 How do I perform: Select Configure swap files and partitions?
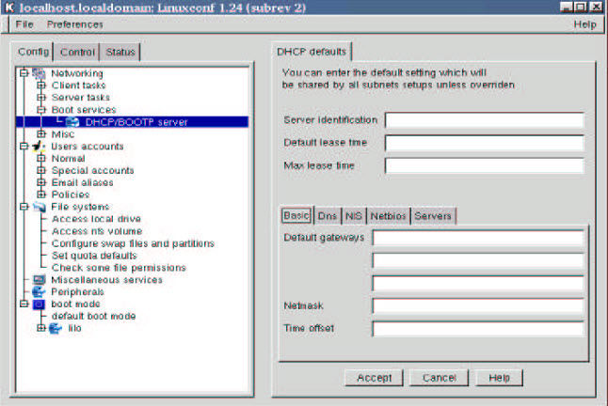coord(133,243)
